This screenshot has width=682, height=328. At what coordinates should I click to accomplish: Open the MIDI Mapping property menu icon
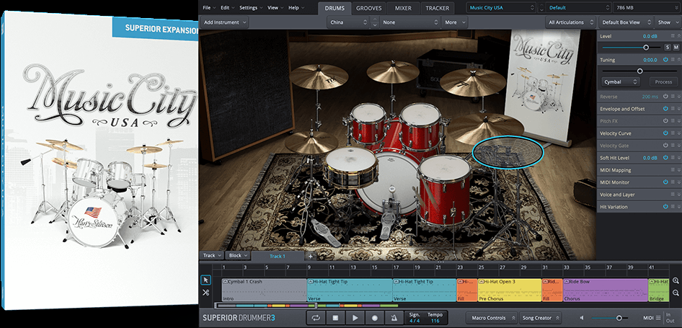673,170
